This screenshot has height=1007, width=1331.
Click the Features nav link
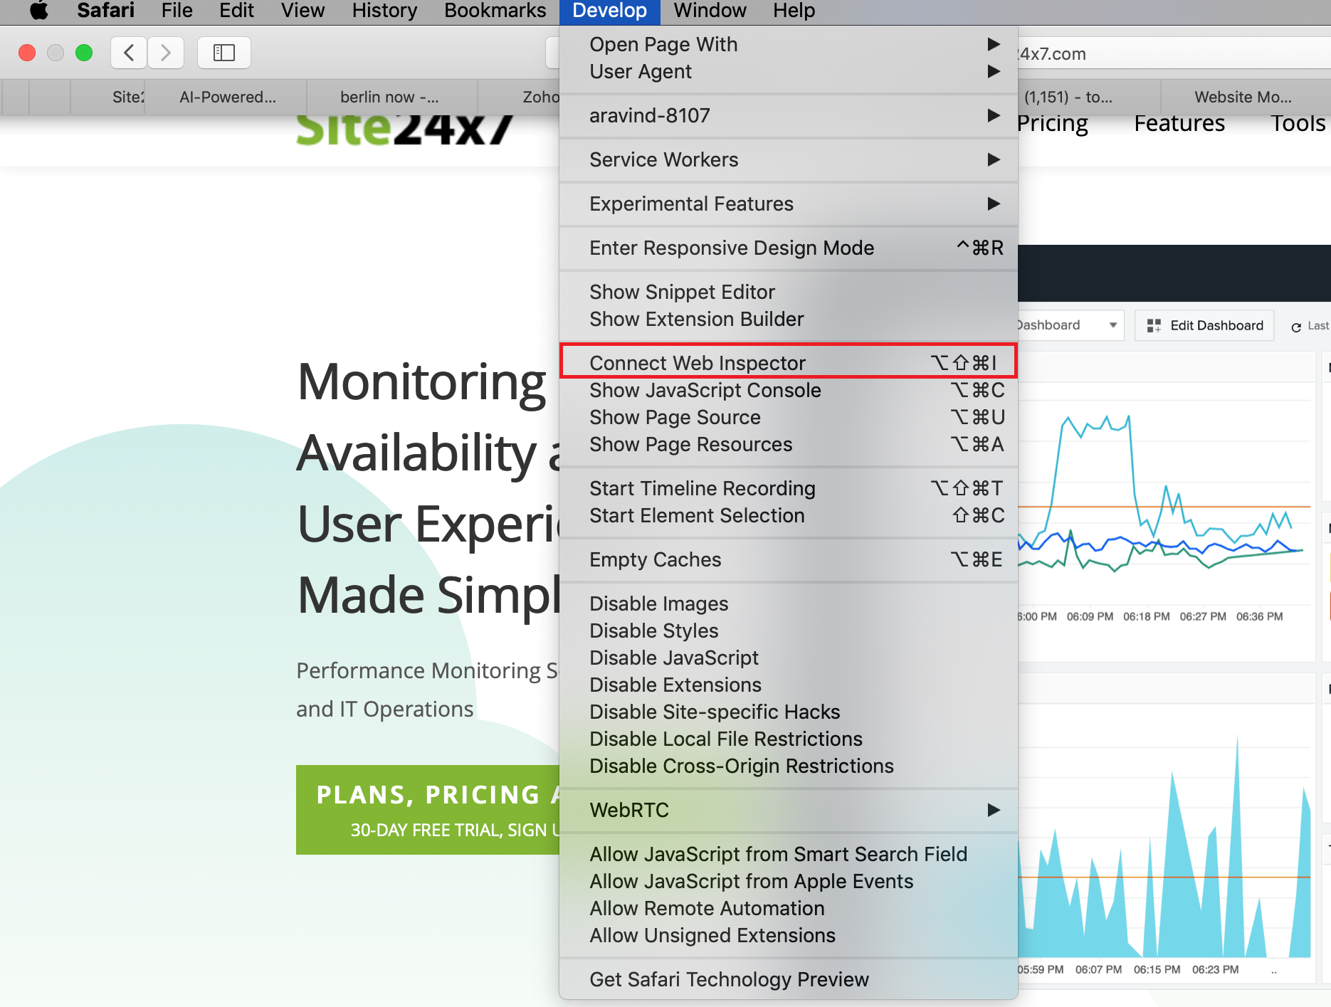click(1179, 123)
